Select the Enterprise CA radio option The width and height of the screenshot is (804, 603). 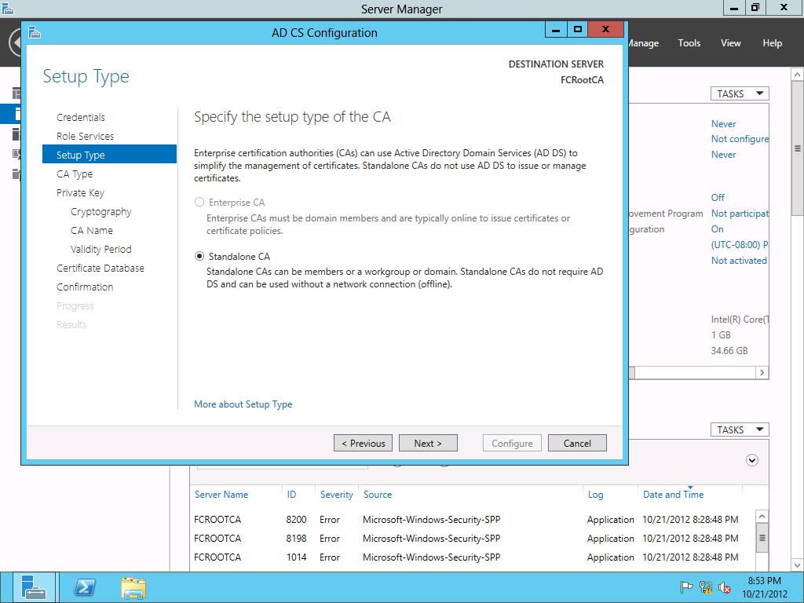point(199,202)
